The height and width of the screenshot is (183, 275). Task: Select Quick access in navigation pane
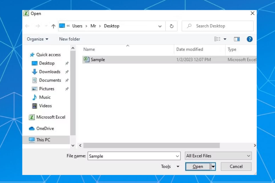(x=48, y=55)
